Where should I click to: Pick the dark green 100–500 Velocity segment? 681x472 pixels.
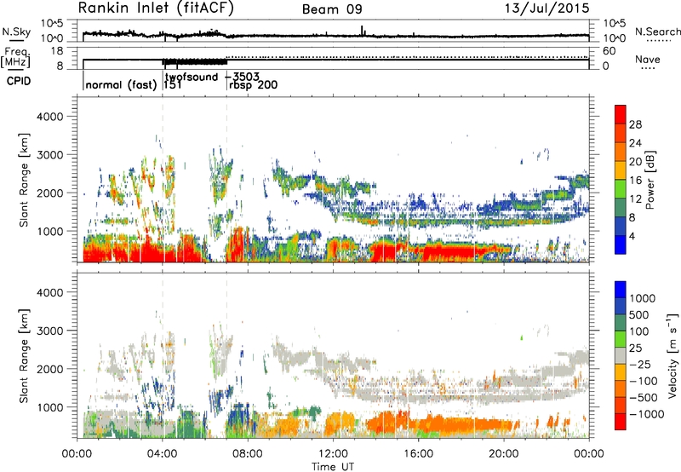pos(621,323)
